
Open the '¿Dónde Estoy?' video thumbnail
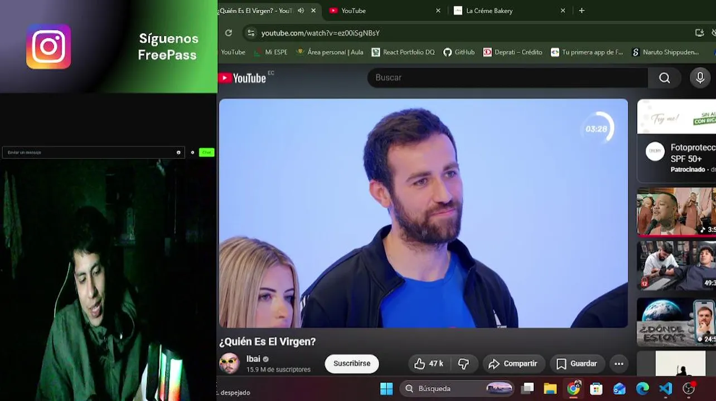tap(676, 321)
